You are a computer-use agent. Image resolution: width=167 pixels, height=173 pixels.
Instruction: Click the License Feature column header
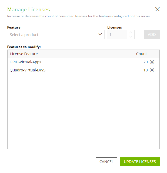tap(24, 54)
